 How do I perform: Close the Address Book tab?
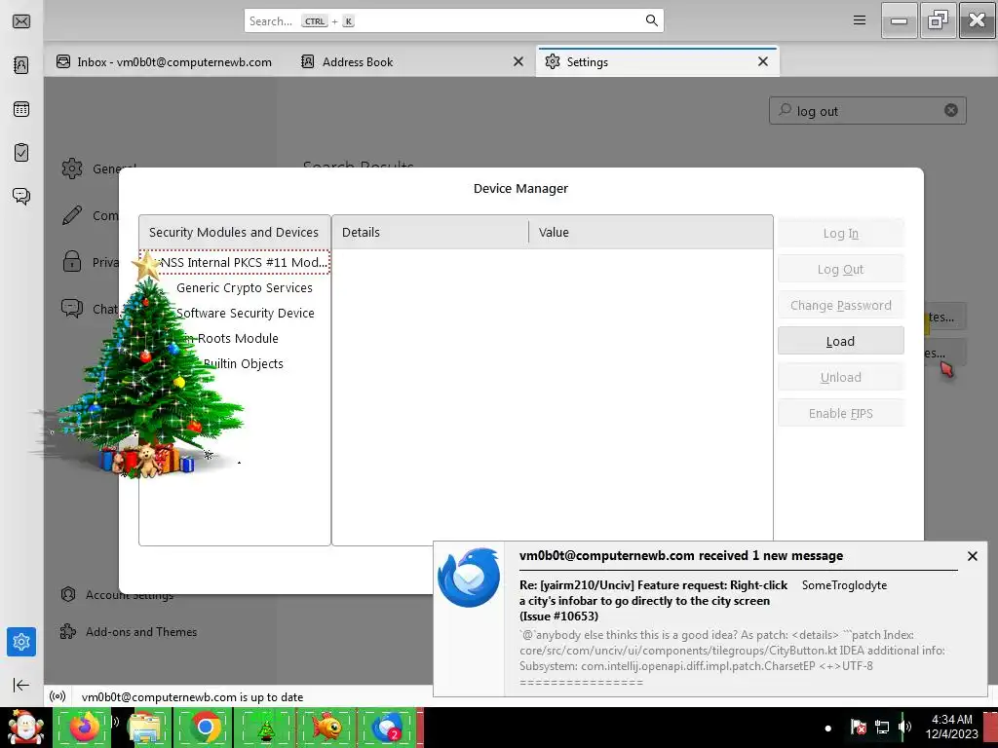tap(518, 61)
